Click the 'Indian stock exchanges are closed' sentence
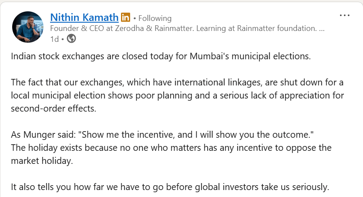 click(x=161, y=57)
